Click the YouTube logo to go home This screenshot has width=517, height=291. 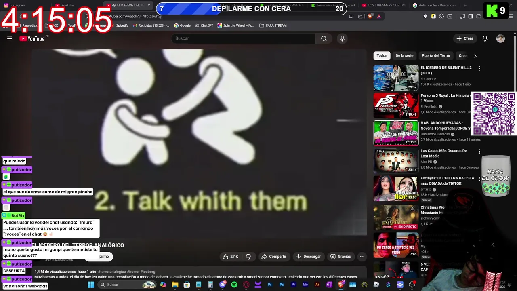[32, 38]
